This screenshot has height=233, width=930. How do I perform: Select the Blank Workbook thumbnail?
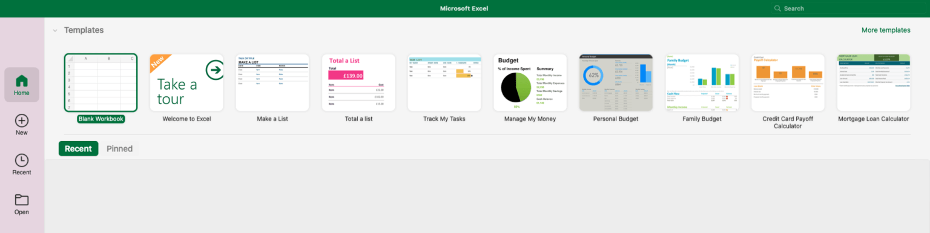pos(101,83)
